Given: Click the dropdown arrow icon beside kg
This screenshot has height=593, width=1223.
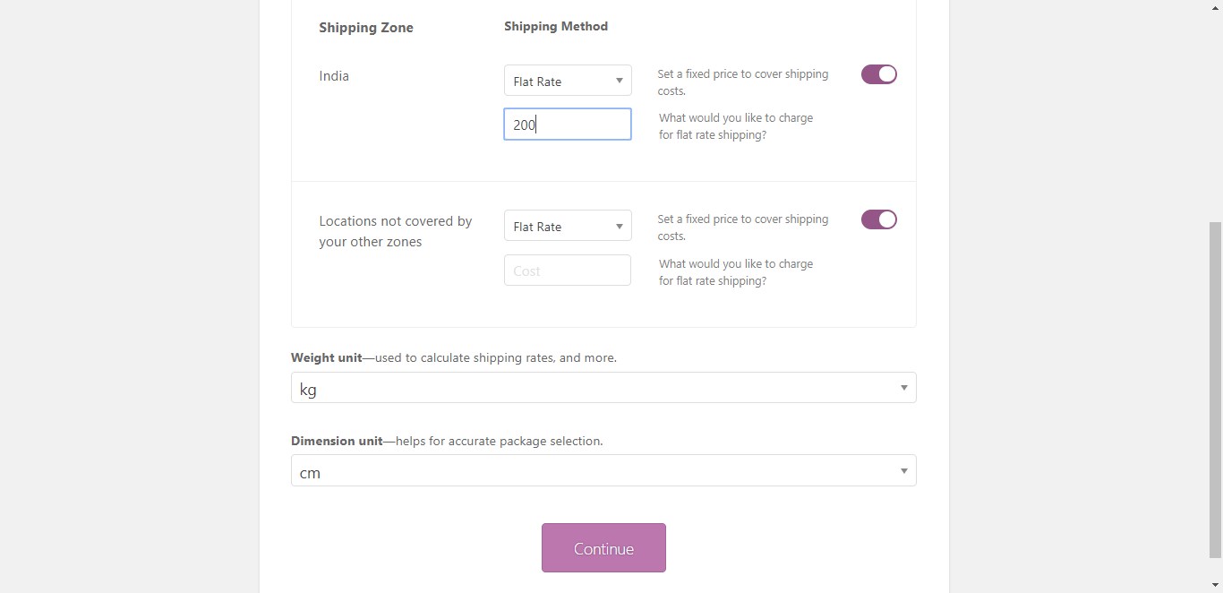Looking at the screenshot, I should 903,387.
